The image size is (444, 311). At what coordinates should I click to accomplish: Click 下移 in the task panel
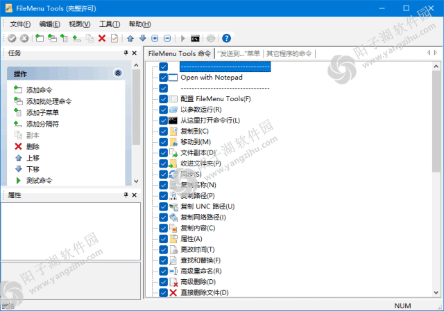tap(33, 169)
